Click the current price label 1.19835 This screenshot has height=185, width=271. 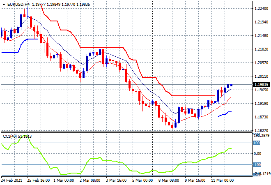[261, 84]
